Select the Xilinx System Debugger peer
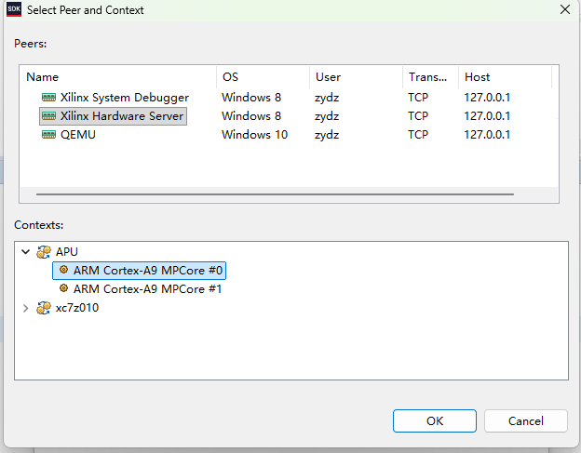This screenshot has width=581, height=453. 125,98
